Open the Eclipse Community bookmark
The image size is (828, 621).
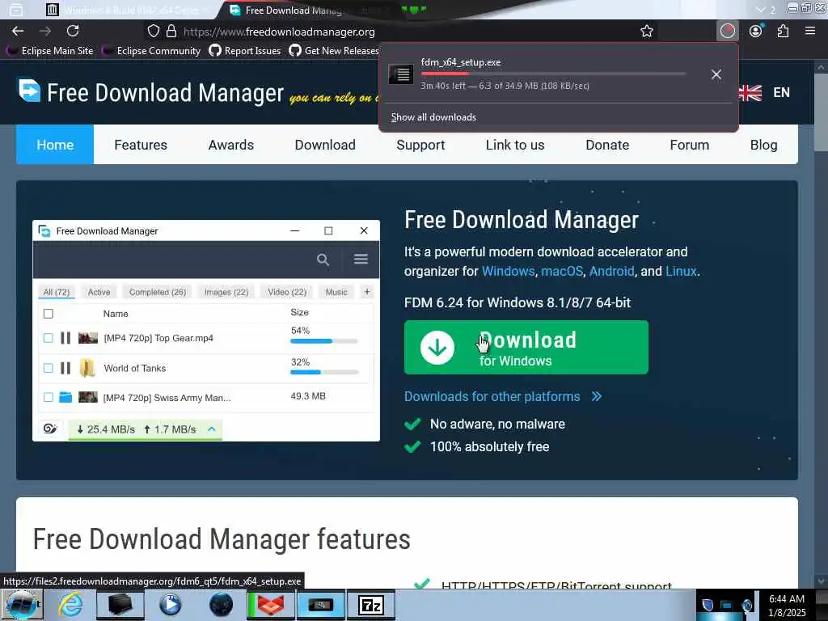151,51
